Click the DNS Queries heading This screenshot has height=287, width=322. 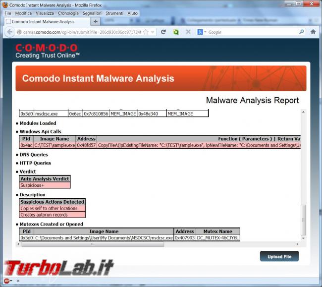click(x=34, y=155)
